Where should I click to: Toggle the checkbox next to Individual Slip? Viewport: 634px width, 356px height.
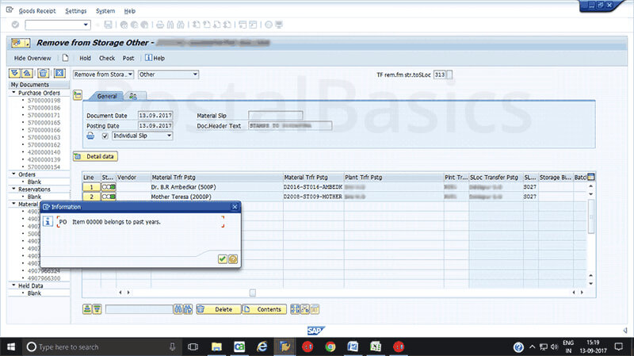[x=105, y=136]
